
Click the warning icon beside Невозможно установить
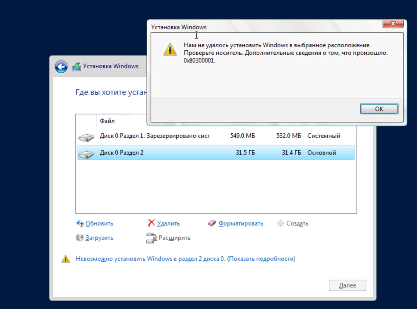pos(65,259)
